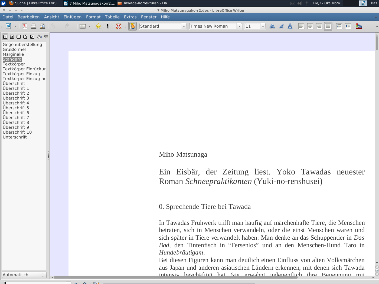Click the New document icon
Image resolution: width=379 pixels, height=284 pixels.
[x=8, y=26]
